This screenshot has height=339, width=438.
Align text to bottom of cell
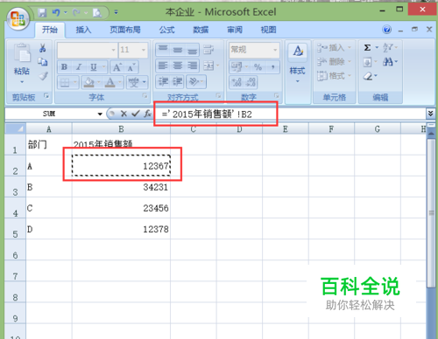point(192,50)
